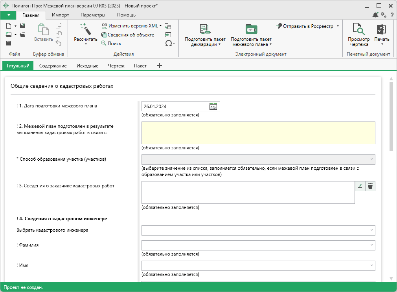Screen dimensions: 397x292
Task: Open the notifications bell icon
Action: point(375,15)
